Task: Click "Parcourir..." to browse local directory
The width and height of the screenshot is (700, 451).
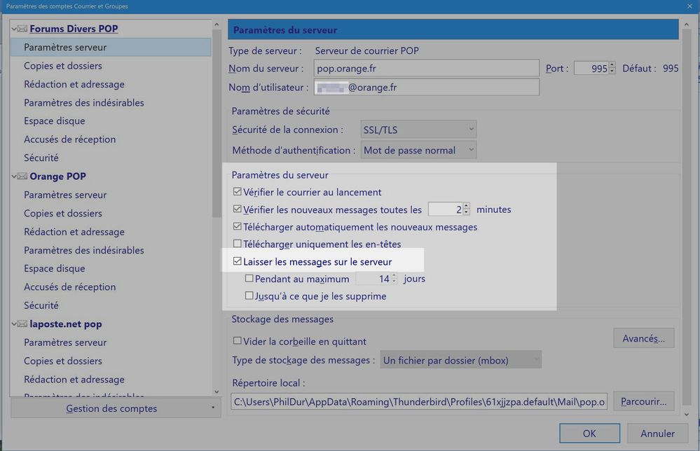Action: [643, 402]
